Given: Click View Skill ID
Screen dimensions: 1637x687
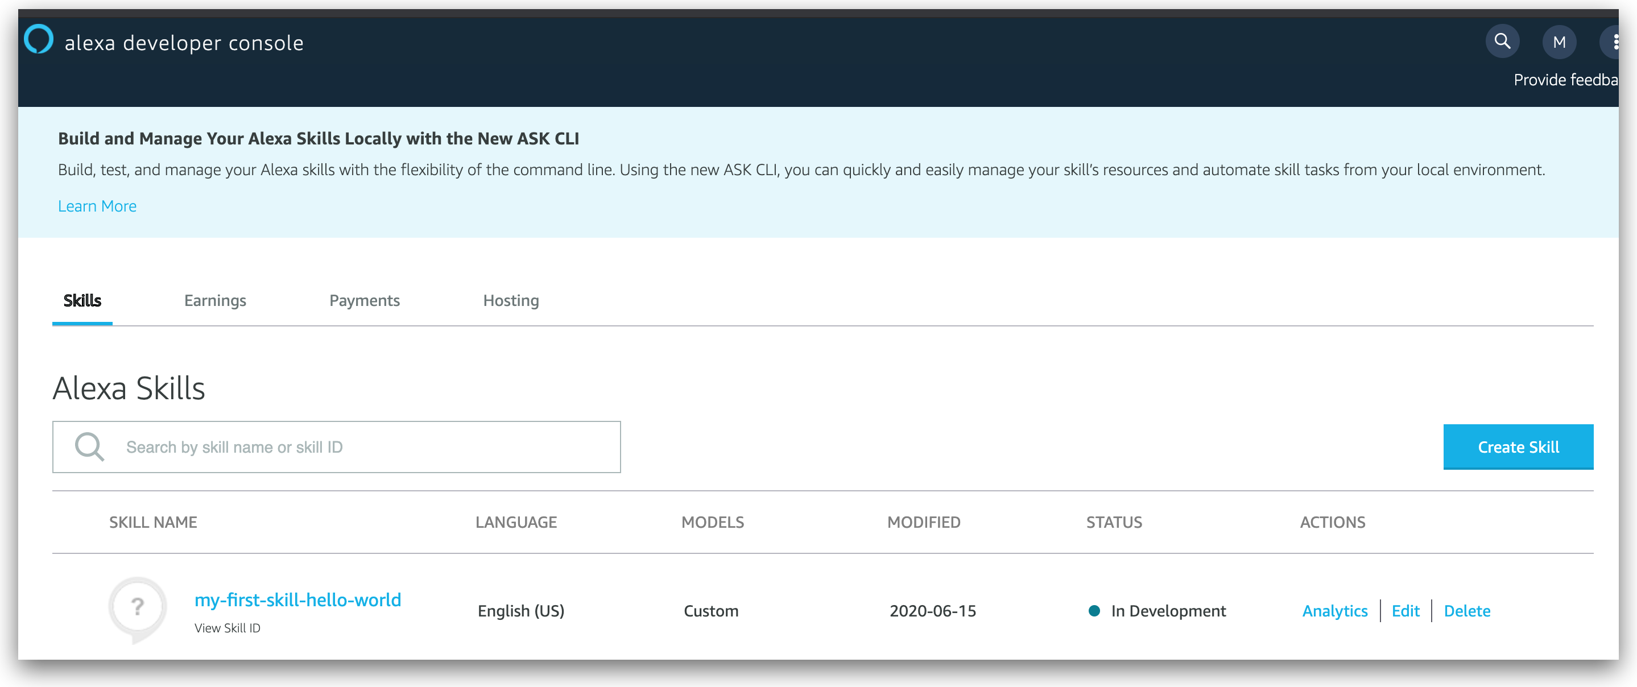Looking at the screenshot, I should [228, 628].
